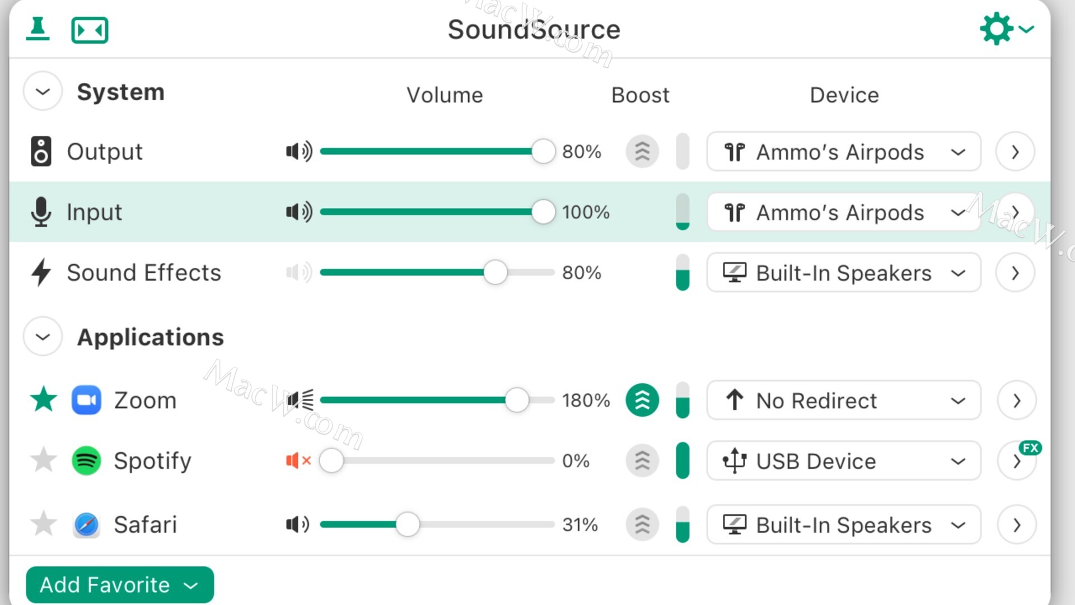Click the Zoom app icon
The width and height of the screenshot is (1075, 605).
[86, 400]
